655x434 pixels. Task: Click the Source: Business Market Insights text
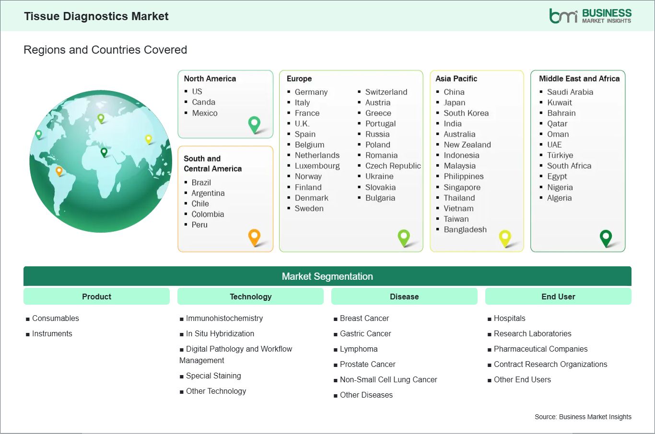point(583,417)
